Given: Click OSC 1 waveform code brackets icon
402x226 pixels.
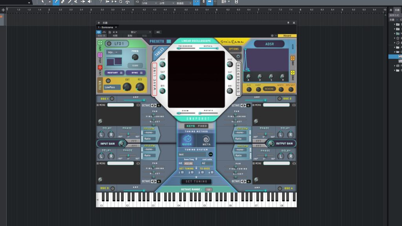Looking at the screenshot, I should (x=138, y=105).
